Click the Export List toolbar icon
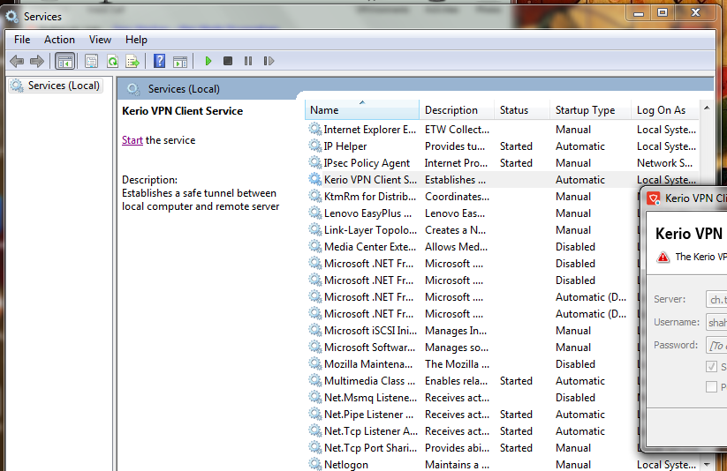The width and height of the screenshot is (727, 471). [133, 61]
